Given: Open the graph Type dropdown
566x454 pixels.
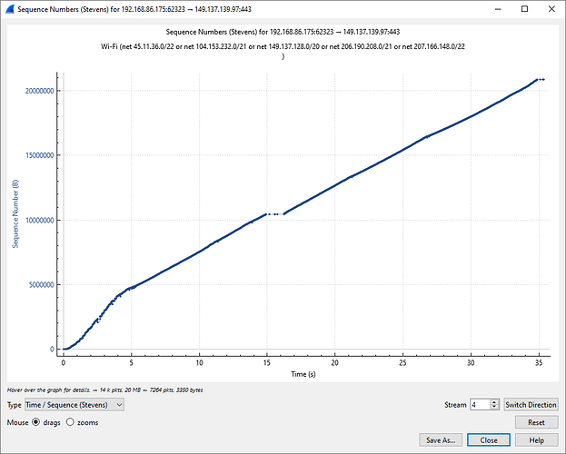Looking at the screenshot, I should (74, 404).
